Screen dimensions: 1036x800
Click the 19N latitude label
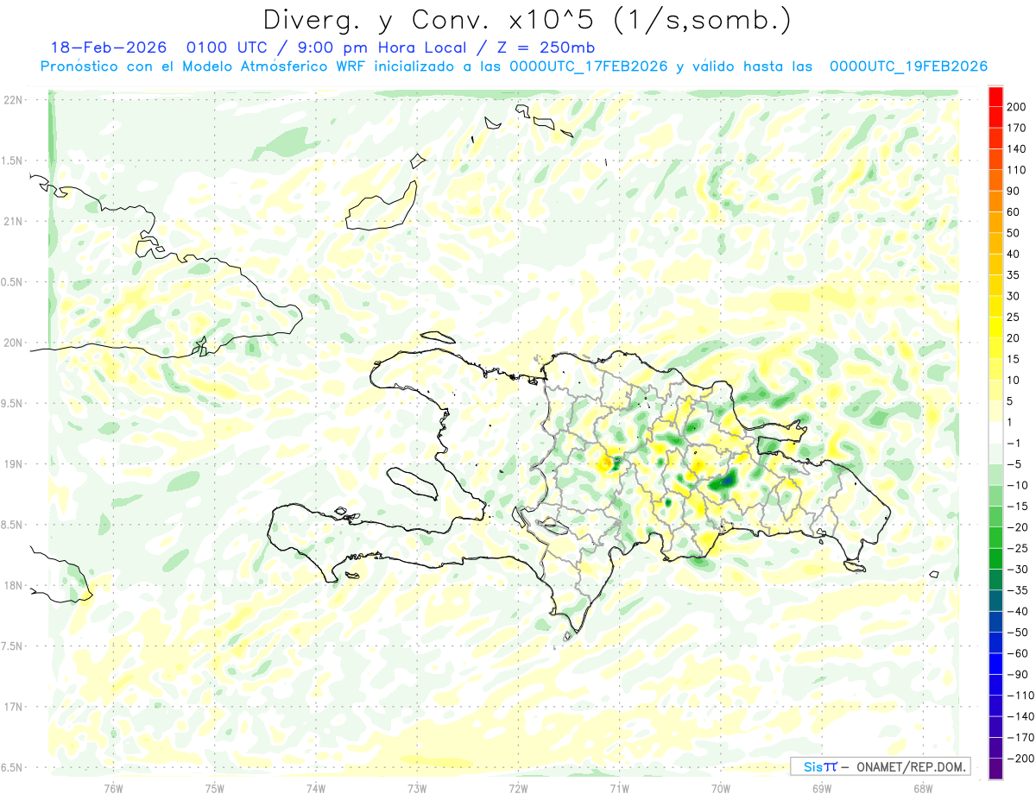[x=13, y=464]
